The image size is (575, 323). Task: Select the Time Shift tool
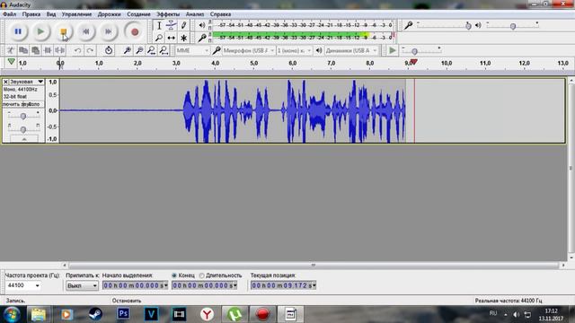171,38
